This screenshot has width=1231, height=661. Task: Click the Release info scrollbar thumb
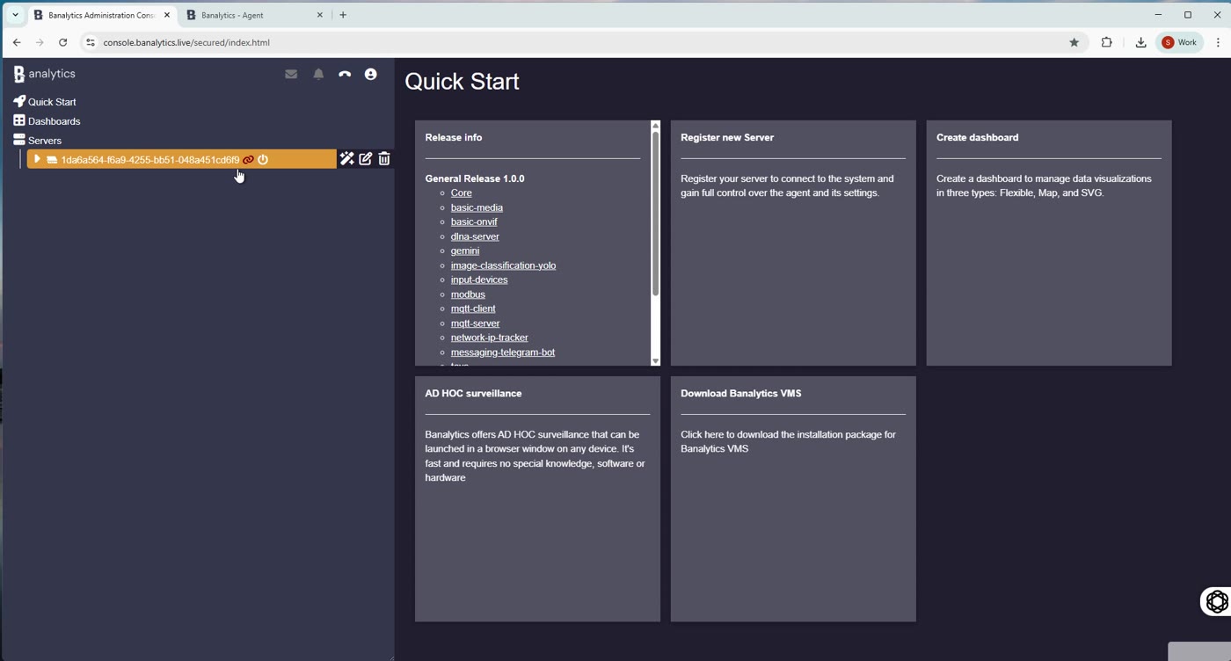(655, 213)
